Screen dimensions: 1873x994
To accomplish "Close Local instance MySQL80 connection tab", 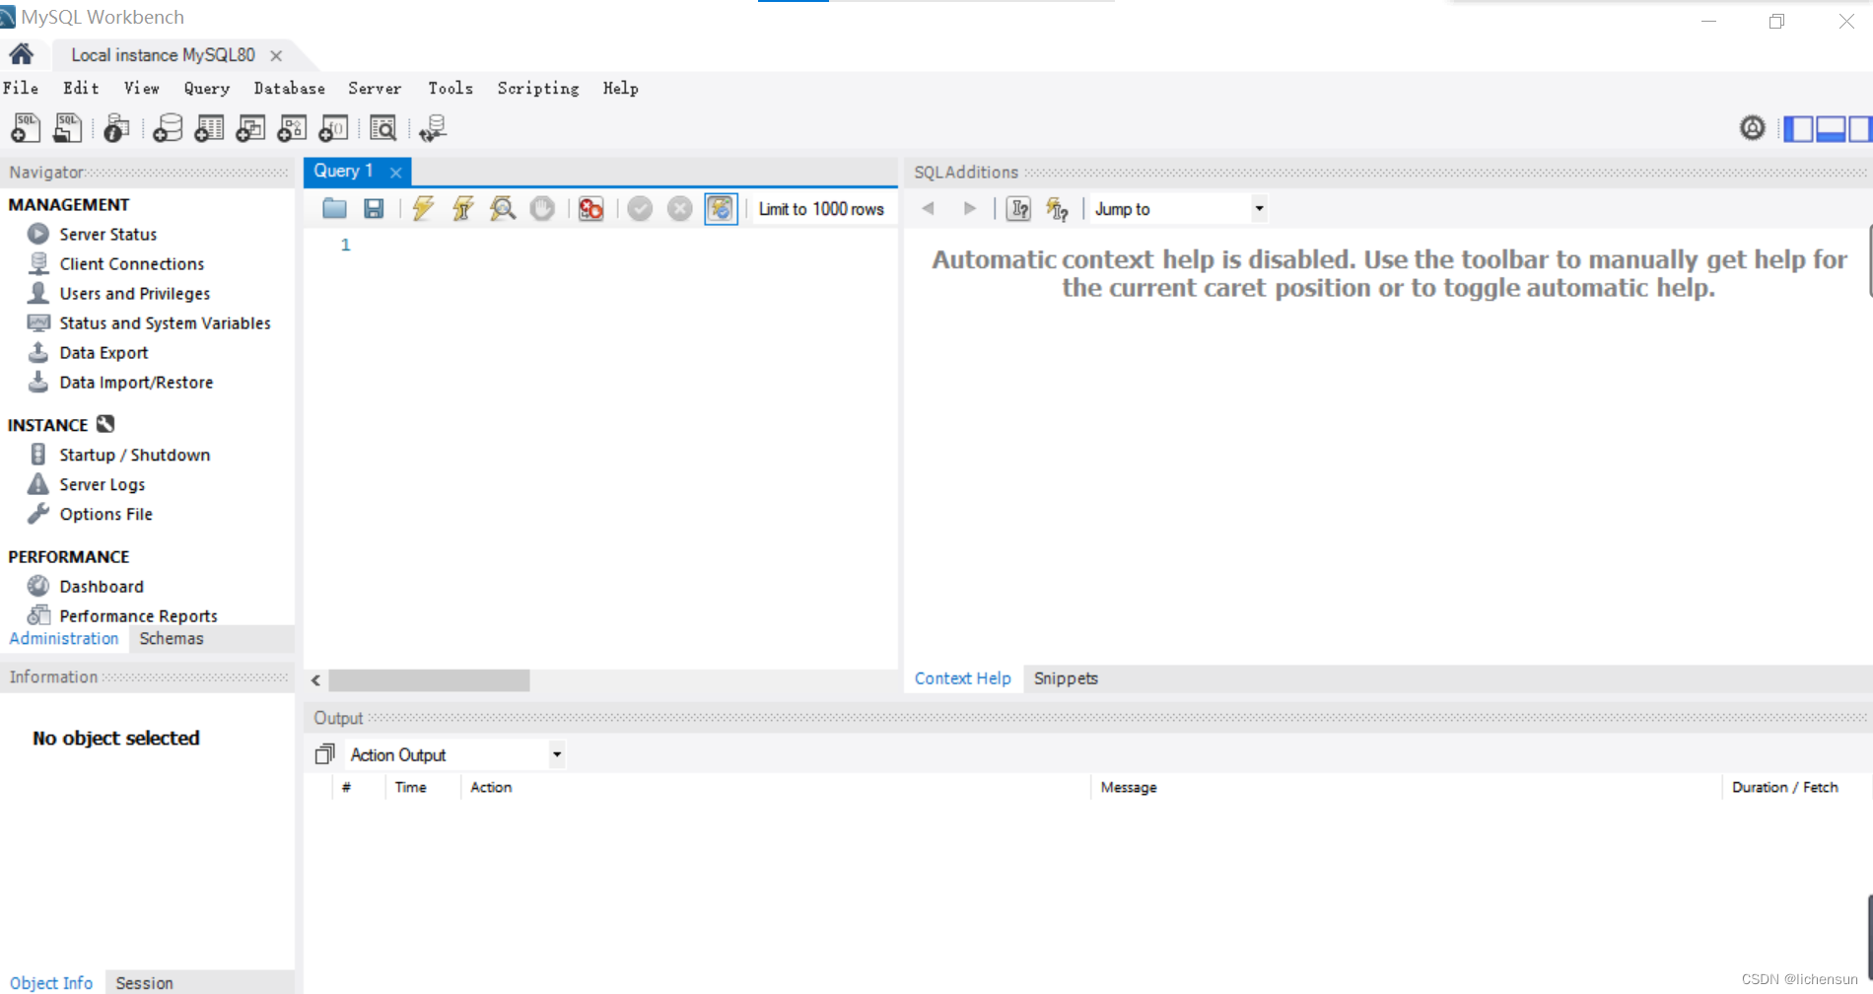I will click(276, 56).
